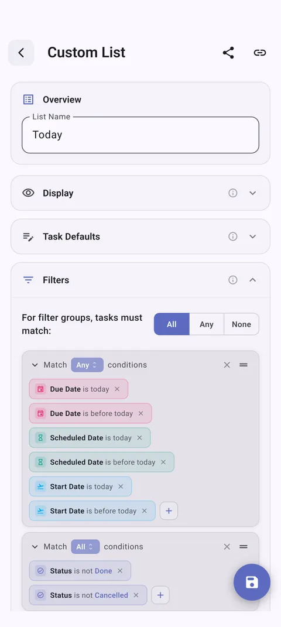Viewport: 281px width, 627px height.
Task: Click takeoff icon on 'Start Date is today'
Action: click(40, 486)
